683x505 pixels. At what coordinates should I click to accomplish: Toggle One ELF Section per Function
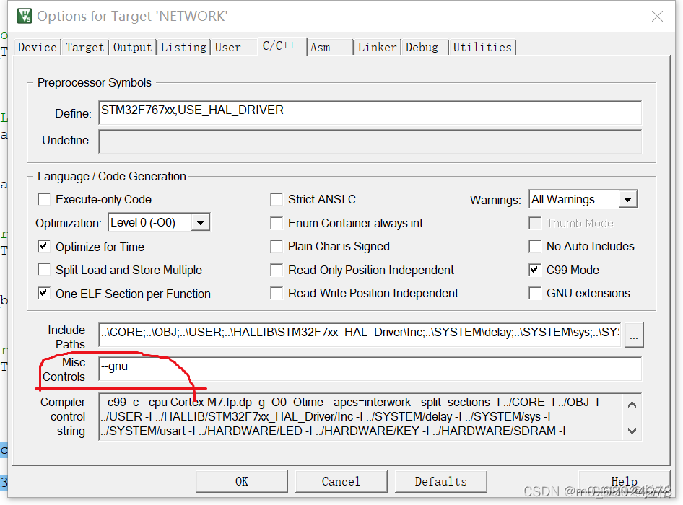click(x=44, y=293)
